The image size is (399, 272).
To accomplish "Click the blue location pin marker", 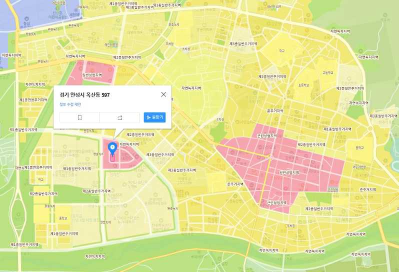I will point(112,148).
